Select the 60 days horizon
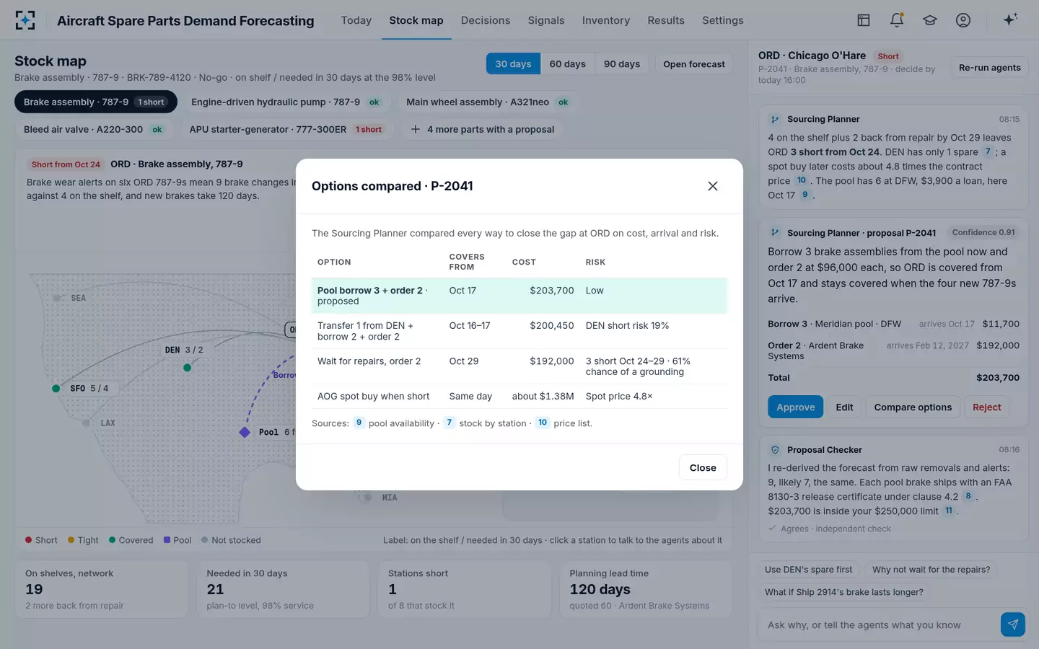Viewport: 1039px width, 649px height. click(567, 64)
